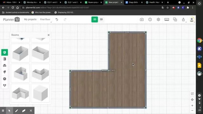
Task: Switch to the Inbox Gmail tab
Action: point(11,2)
